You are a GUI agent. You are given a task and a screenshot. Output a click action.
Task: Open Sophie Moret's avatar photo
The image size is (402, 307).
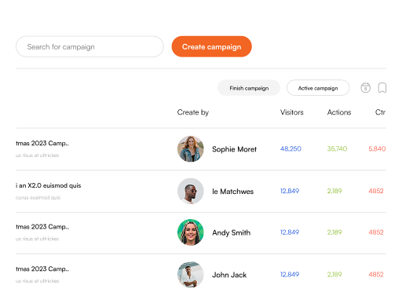click(191, 149)
